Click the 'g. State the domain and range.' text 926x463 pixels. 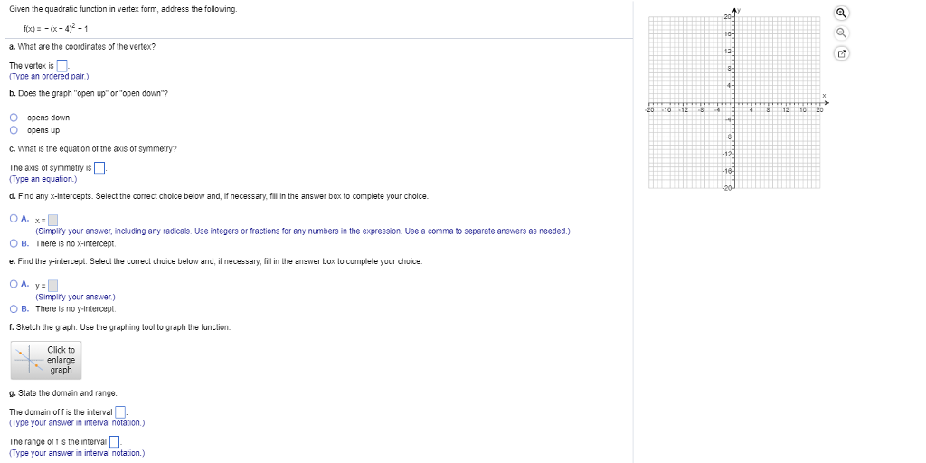[63, 392]
